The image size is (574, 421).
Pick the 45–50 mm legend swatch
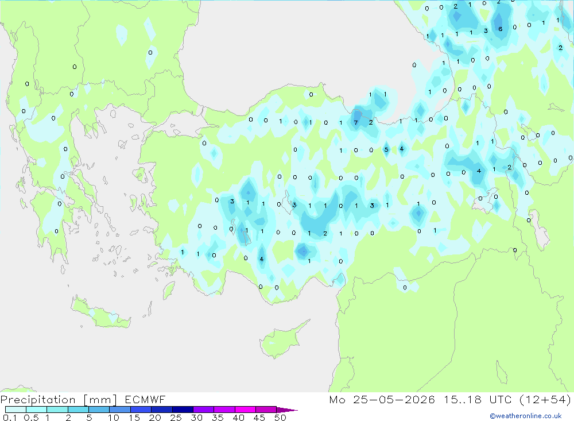(x=266, y=410)
